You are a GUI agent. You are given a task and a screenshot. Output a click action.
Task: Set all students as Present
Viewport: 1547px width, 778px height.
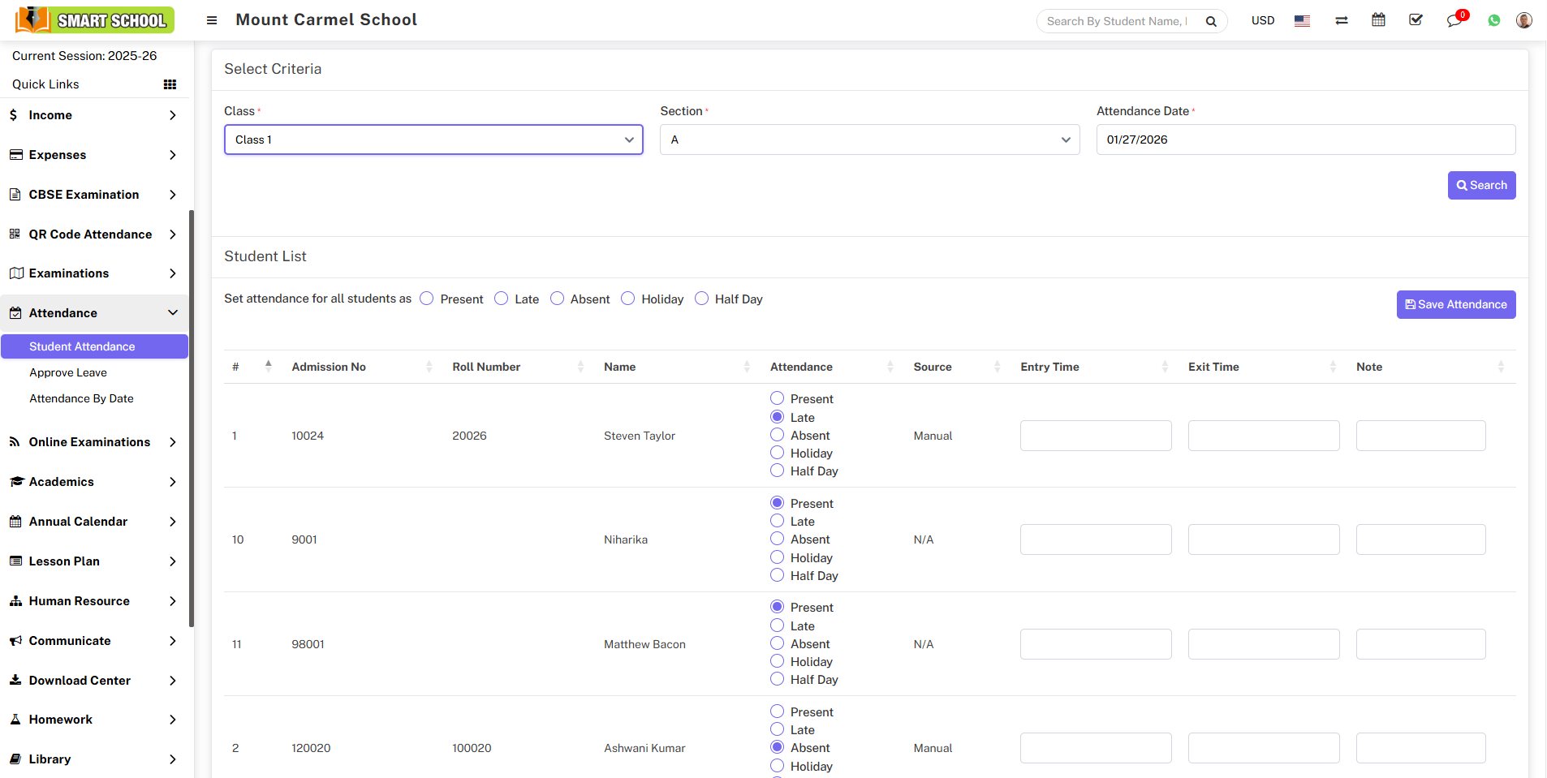tap(427, 299)
